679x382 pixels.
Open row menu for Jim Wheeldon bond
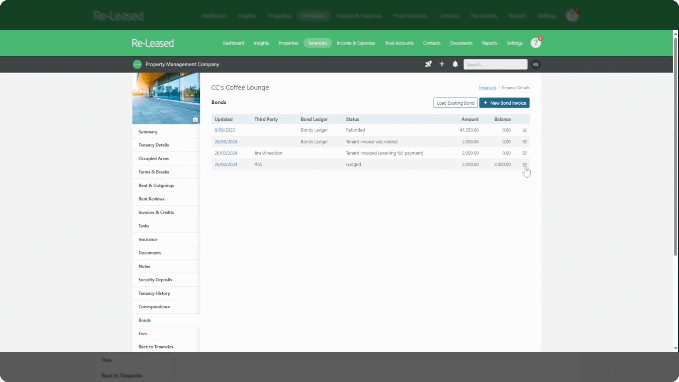[524, 153]
